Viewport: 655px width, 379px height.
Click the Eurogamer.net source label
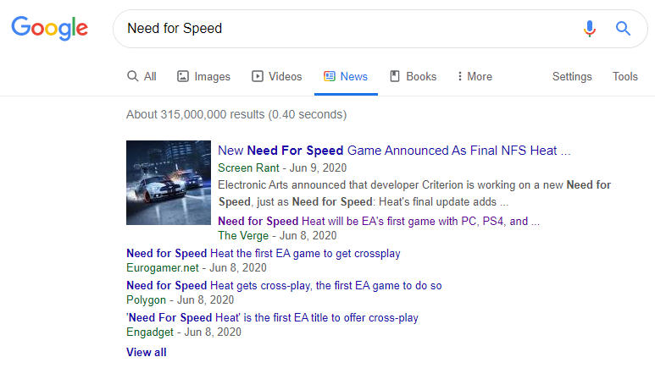(163, 267)
